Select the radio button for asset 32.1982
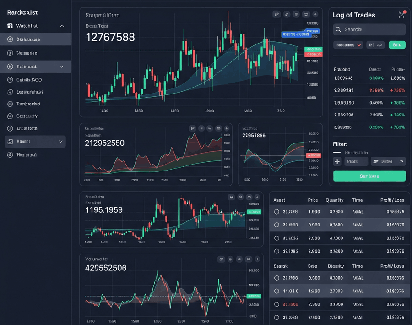The width and height of the screenshot is (412, 325). [x=276, y=251]
